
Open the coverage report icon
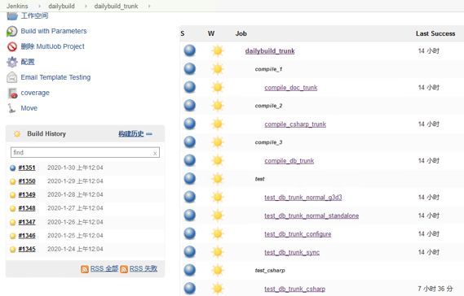pos(12,93)
